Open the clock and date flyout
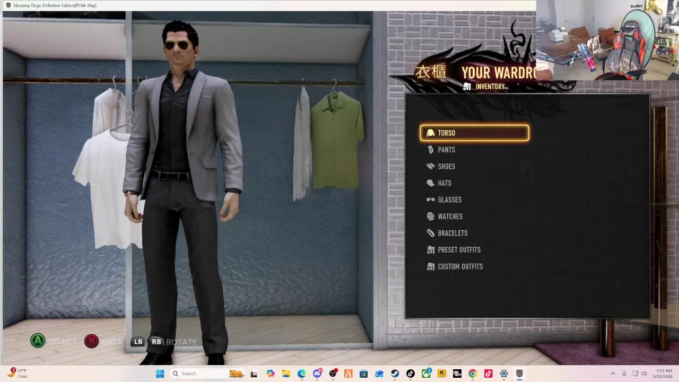Screen dimensions: 679x382 click(x=663, y=374)
